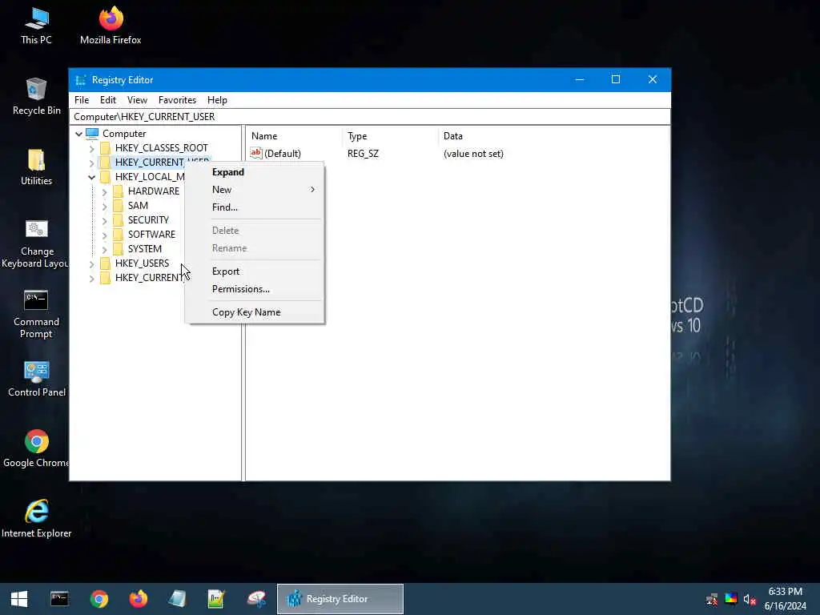The height and width of the screenshot is (615, 820).
Task: Open the blue notebook taskbar icon
Action: 177,599
